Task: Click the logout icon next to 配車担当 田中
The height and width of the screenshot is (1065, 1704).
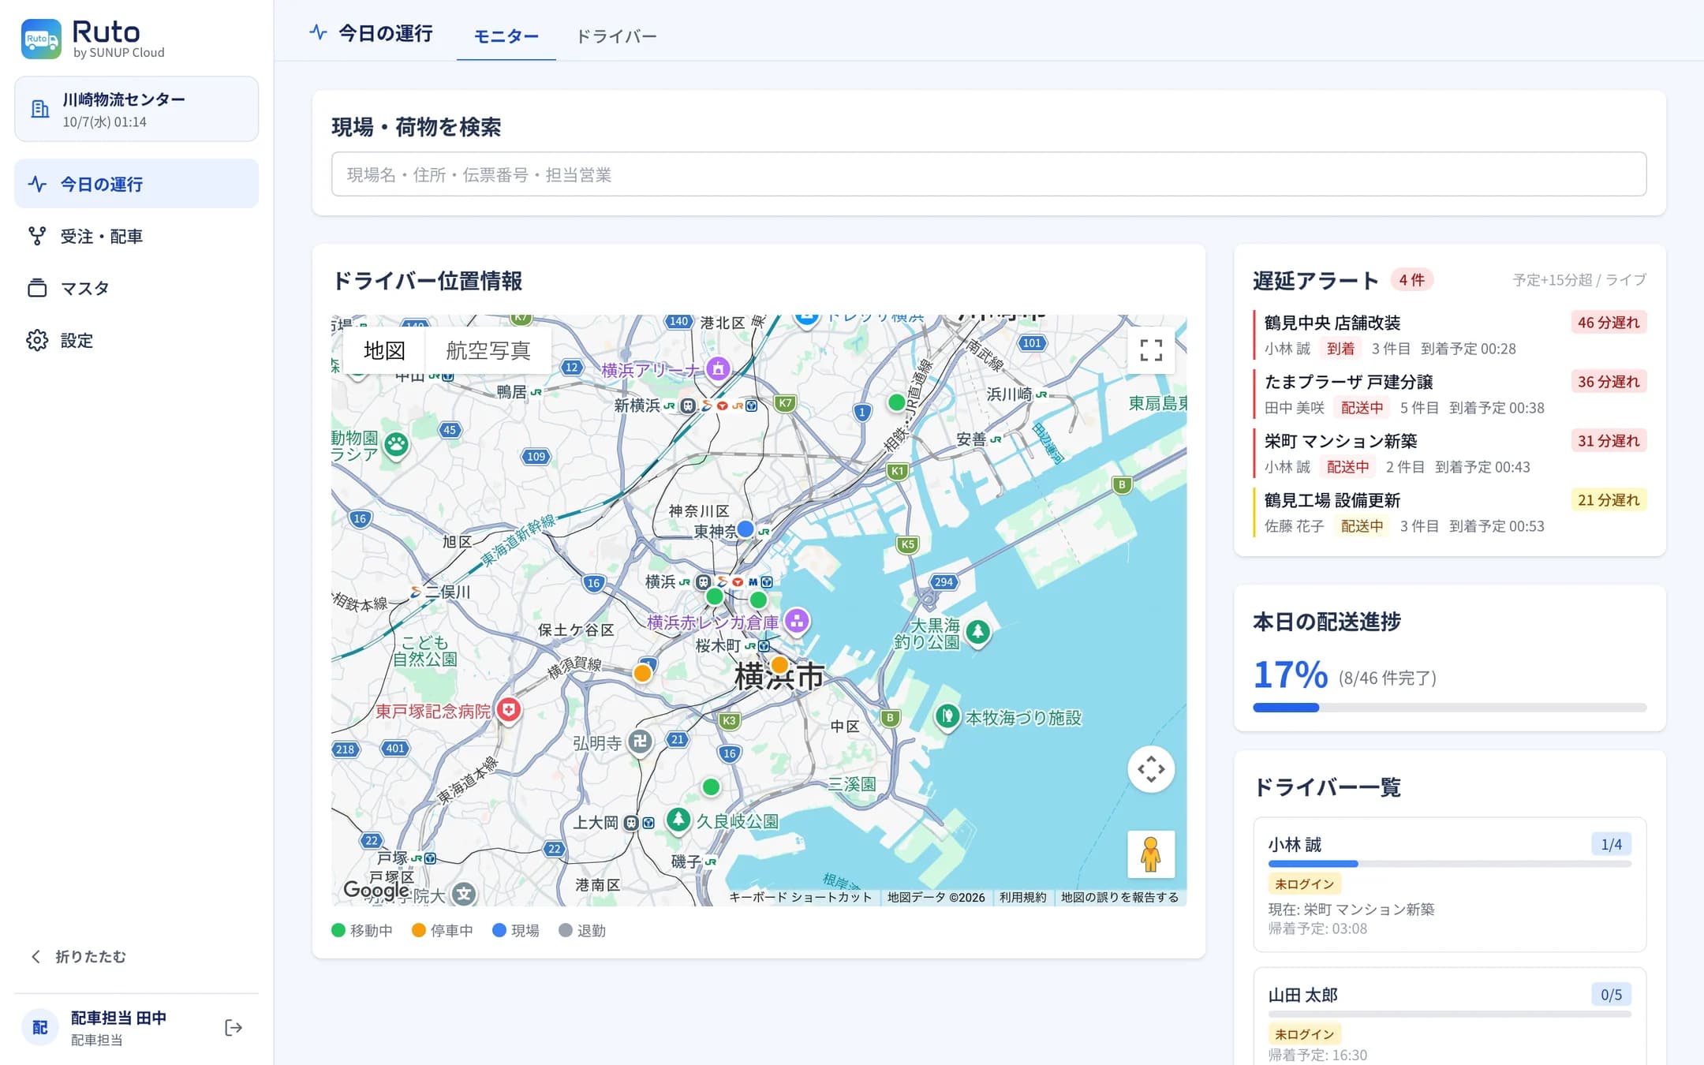Action: [234, 1027]
